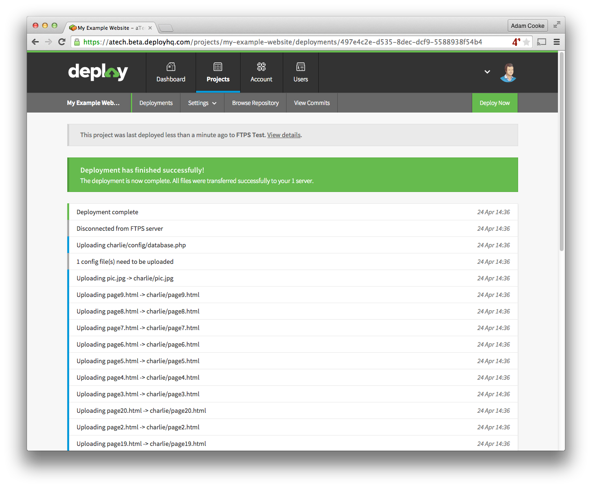Open the account dropdown chevron near the avatar

click(487, 72)
